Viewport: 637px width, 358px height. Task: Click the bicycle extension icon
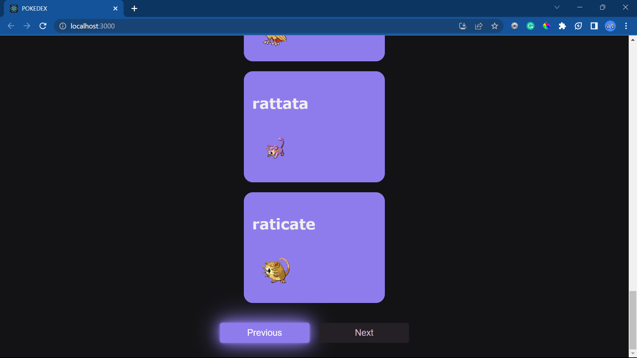point(610,26)
